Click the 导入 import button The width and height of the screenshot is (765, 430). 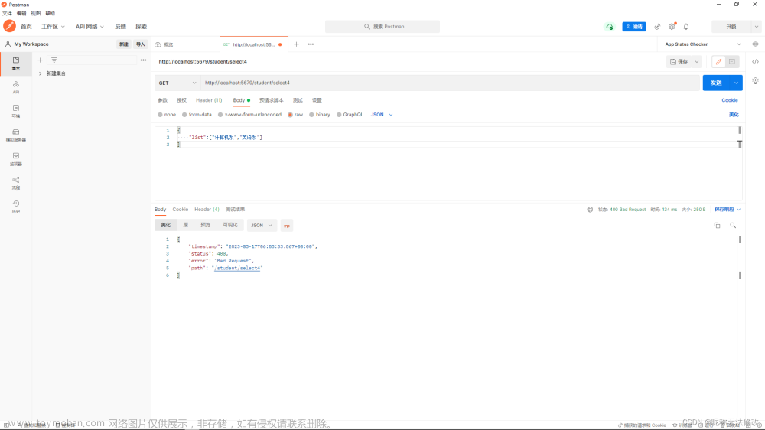click(141, 44)
